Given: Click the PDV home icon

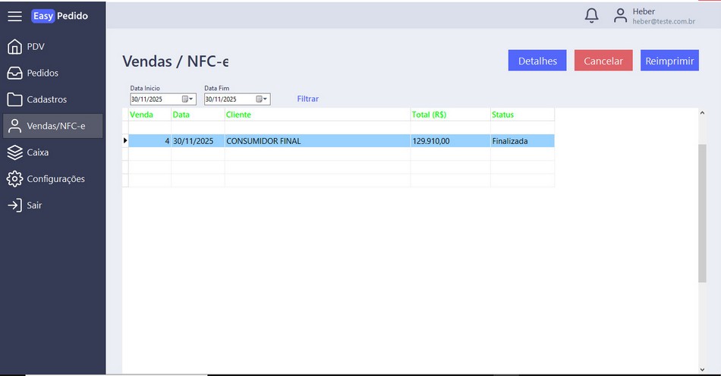Looking at the screenshot, I should pos(14,47).
